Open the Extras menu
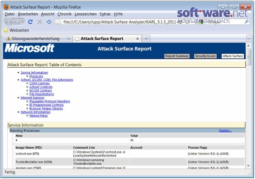 (105, 14)
